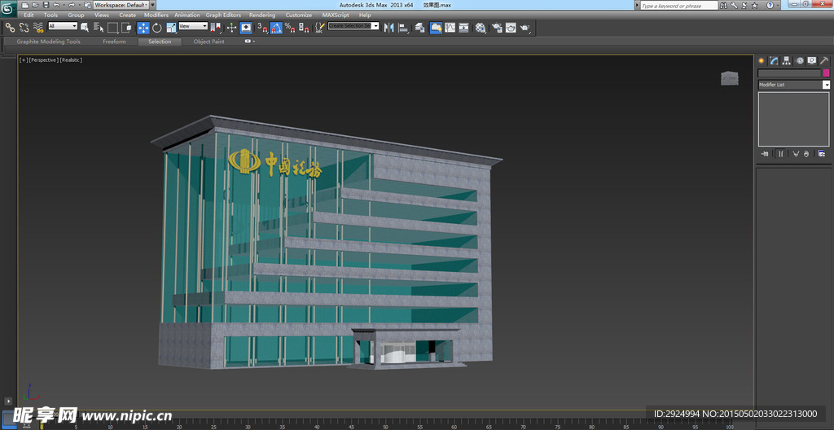Click the Select and Link tool
The image size is (834, 430).
click(x=10, y=28)
